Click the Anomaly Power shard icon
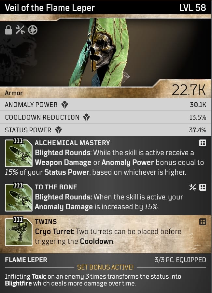 [x=64, y=105]
